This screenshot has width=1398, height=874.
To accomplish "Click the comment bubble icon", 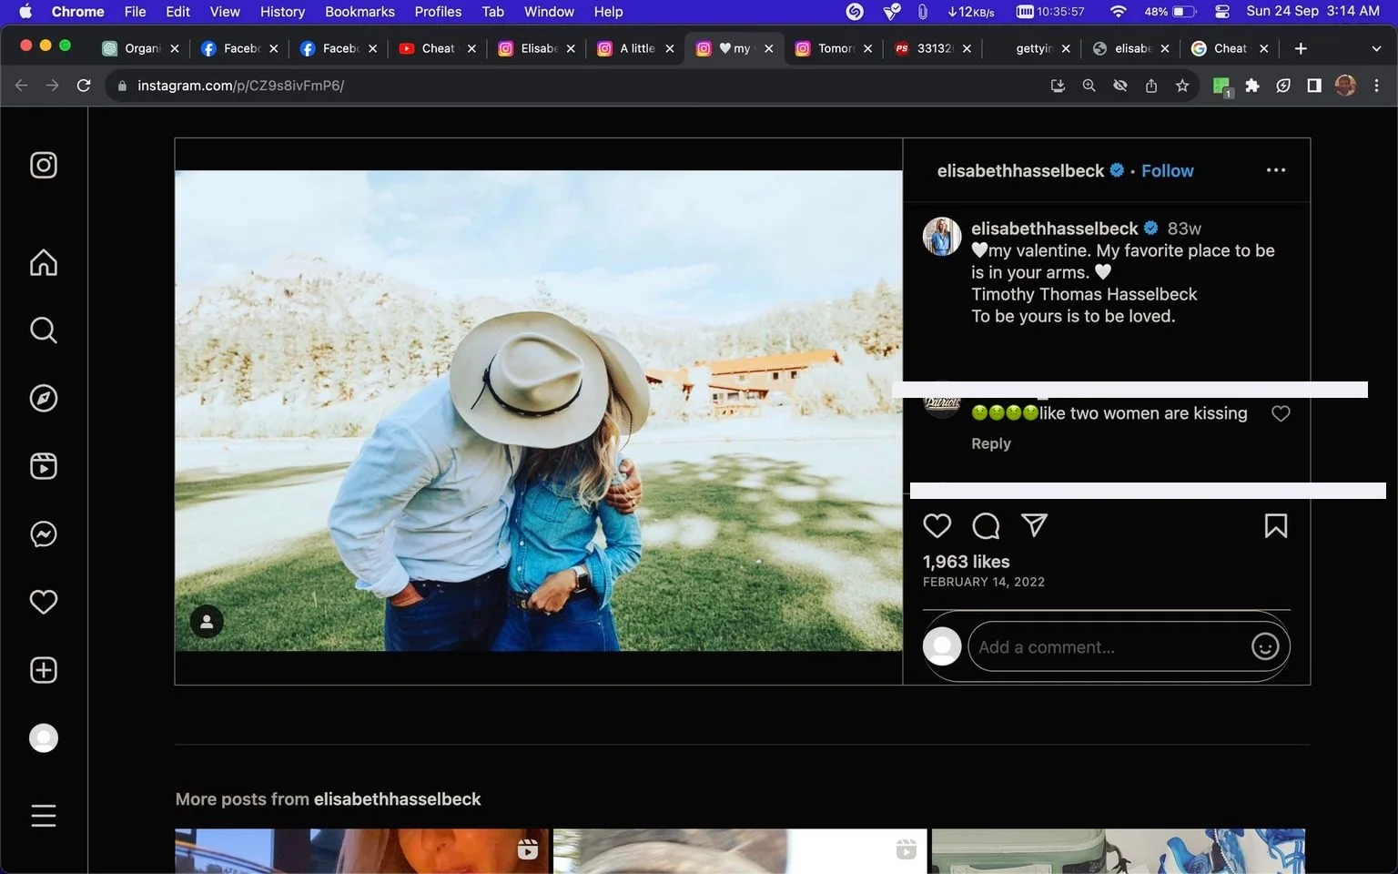I will pos(986,525).
